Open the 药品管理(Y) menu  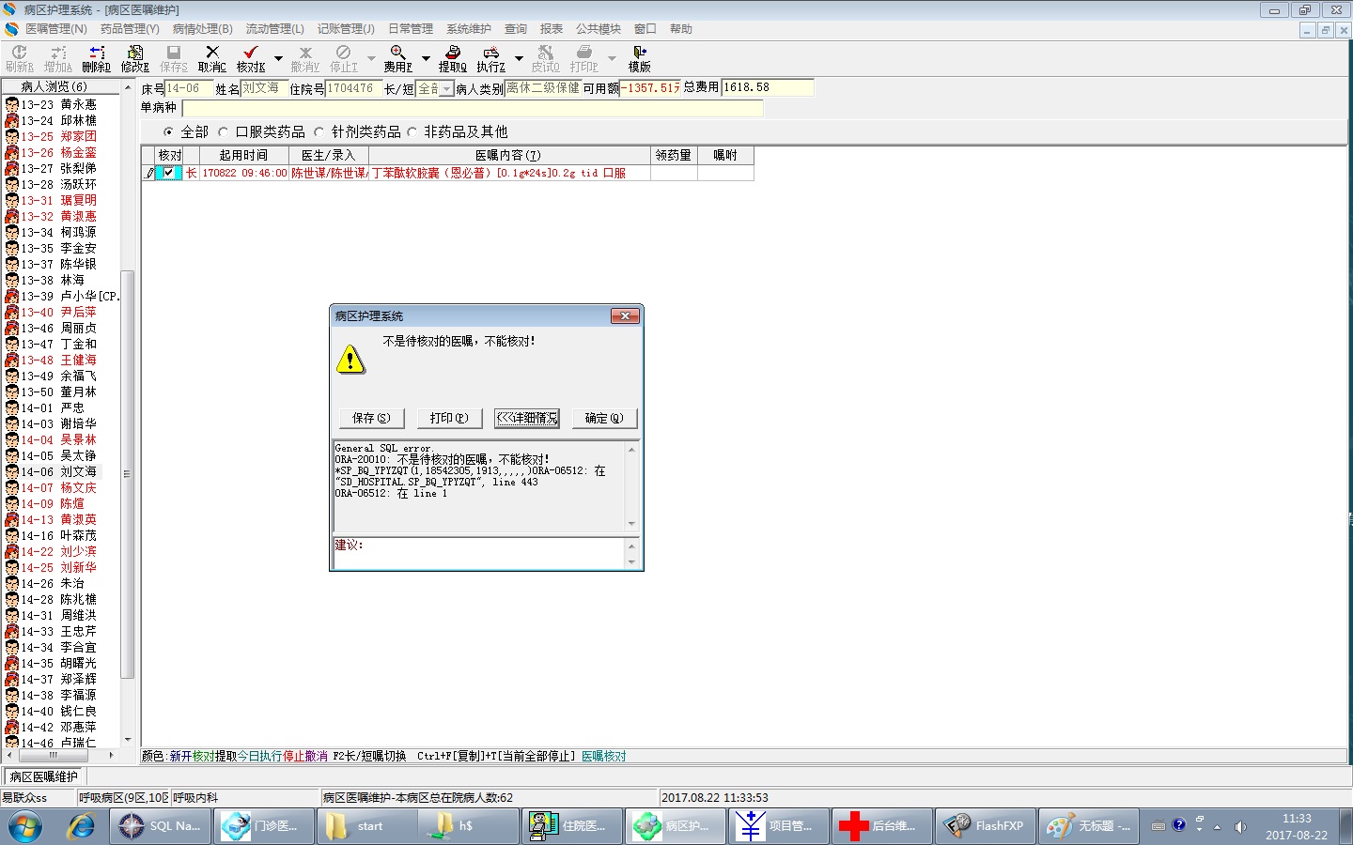tap(130, 29)
